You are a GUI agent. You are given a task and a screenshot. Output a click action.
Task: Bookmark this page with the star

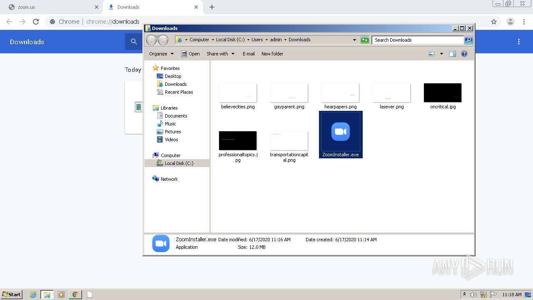[x=494, y=22]
